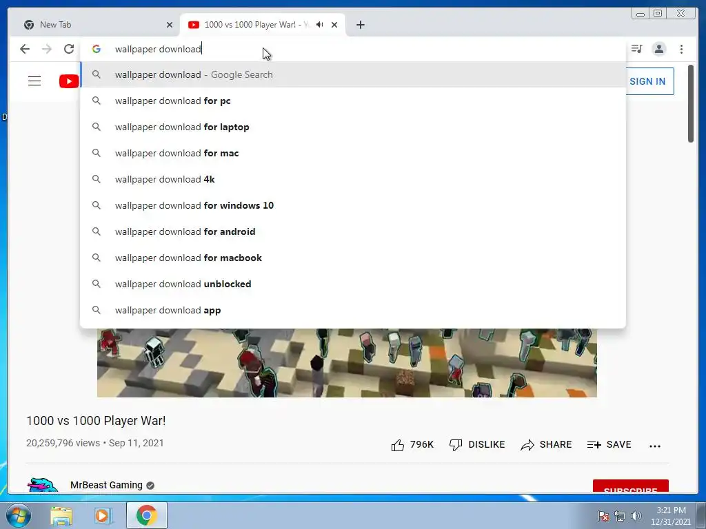Viewport: 706px width, 529px height.
Task: Close the New Tab tab
Action: (x=170, y=25)
